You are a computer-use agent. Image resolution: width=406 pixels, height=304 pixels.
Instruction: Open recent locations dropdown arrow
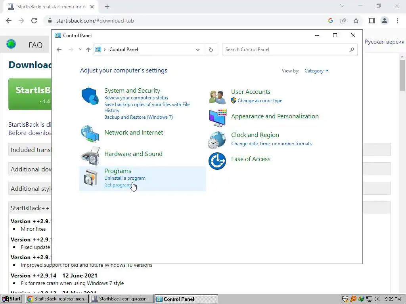pos(80,49)
